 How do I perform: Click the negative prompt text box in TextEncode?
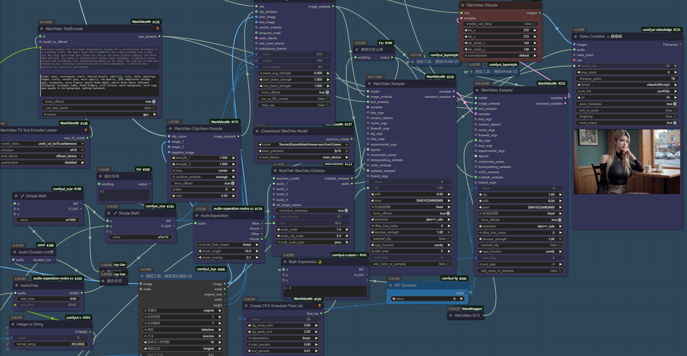click(100, 85)
